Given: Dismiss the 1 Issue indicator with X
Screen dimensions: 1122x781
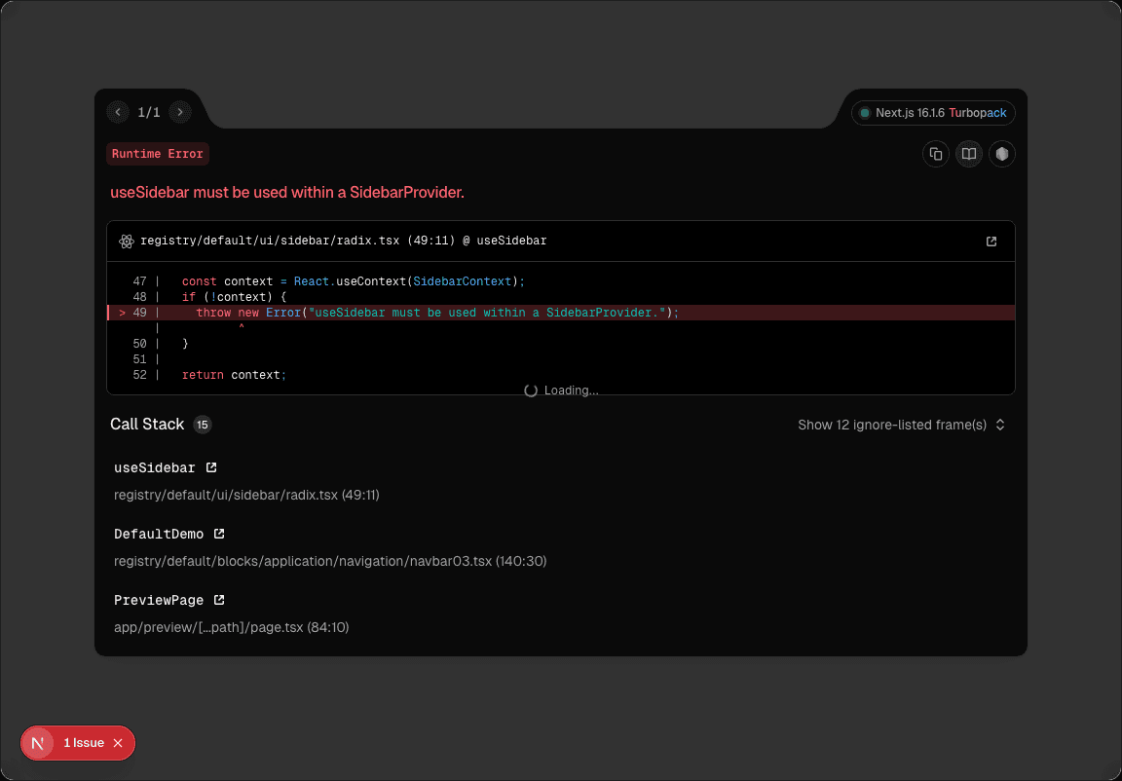Looking at the screenshot, I should pos(117,742).
